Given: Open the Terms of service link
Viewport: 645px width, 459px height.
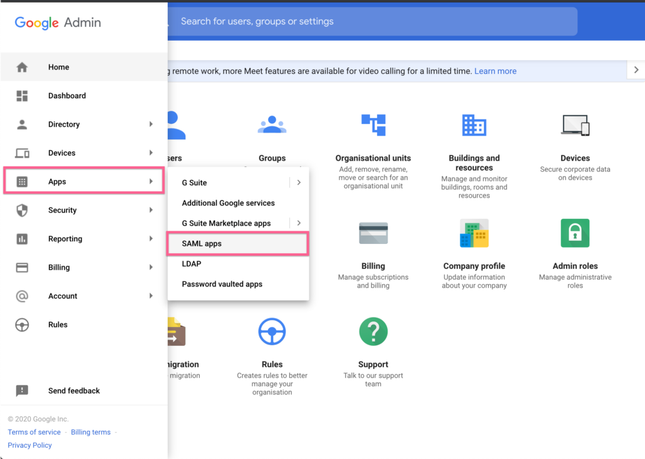Looking at the screenshot, I should pos(34,432).
